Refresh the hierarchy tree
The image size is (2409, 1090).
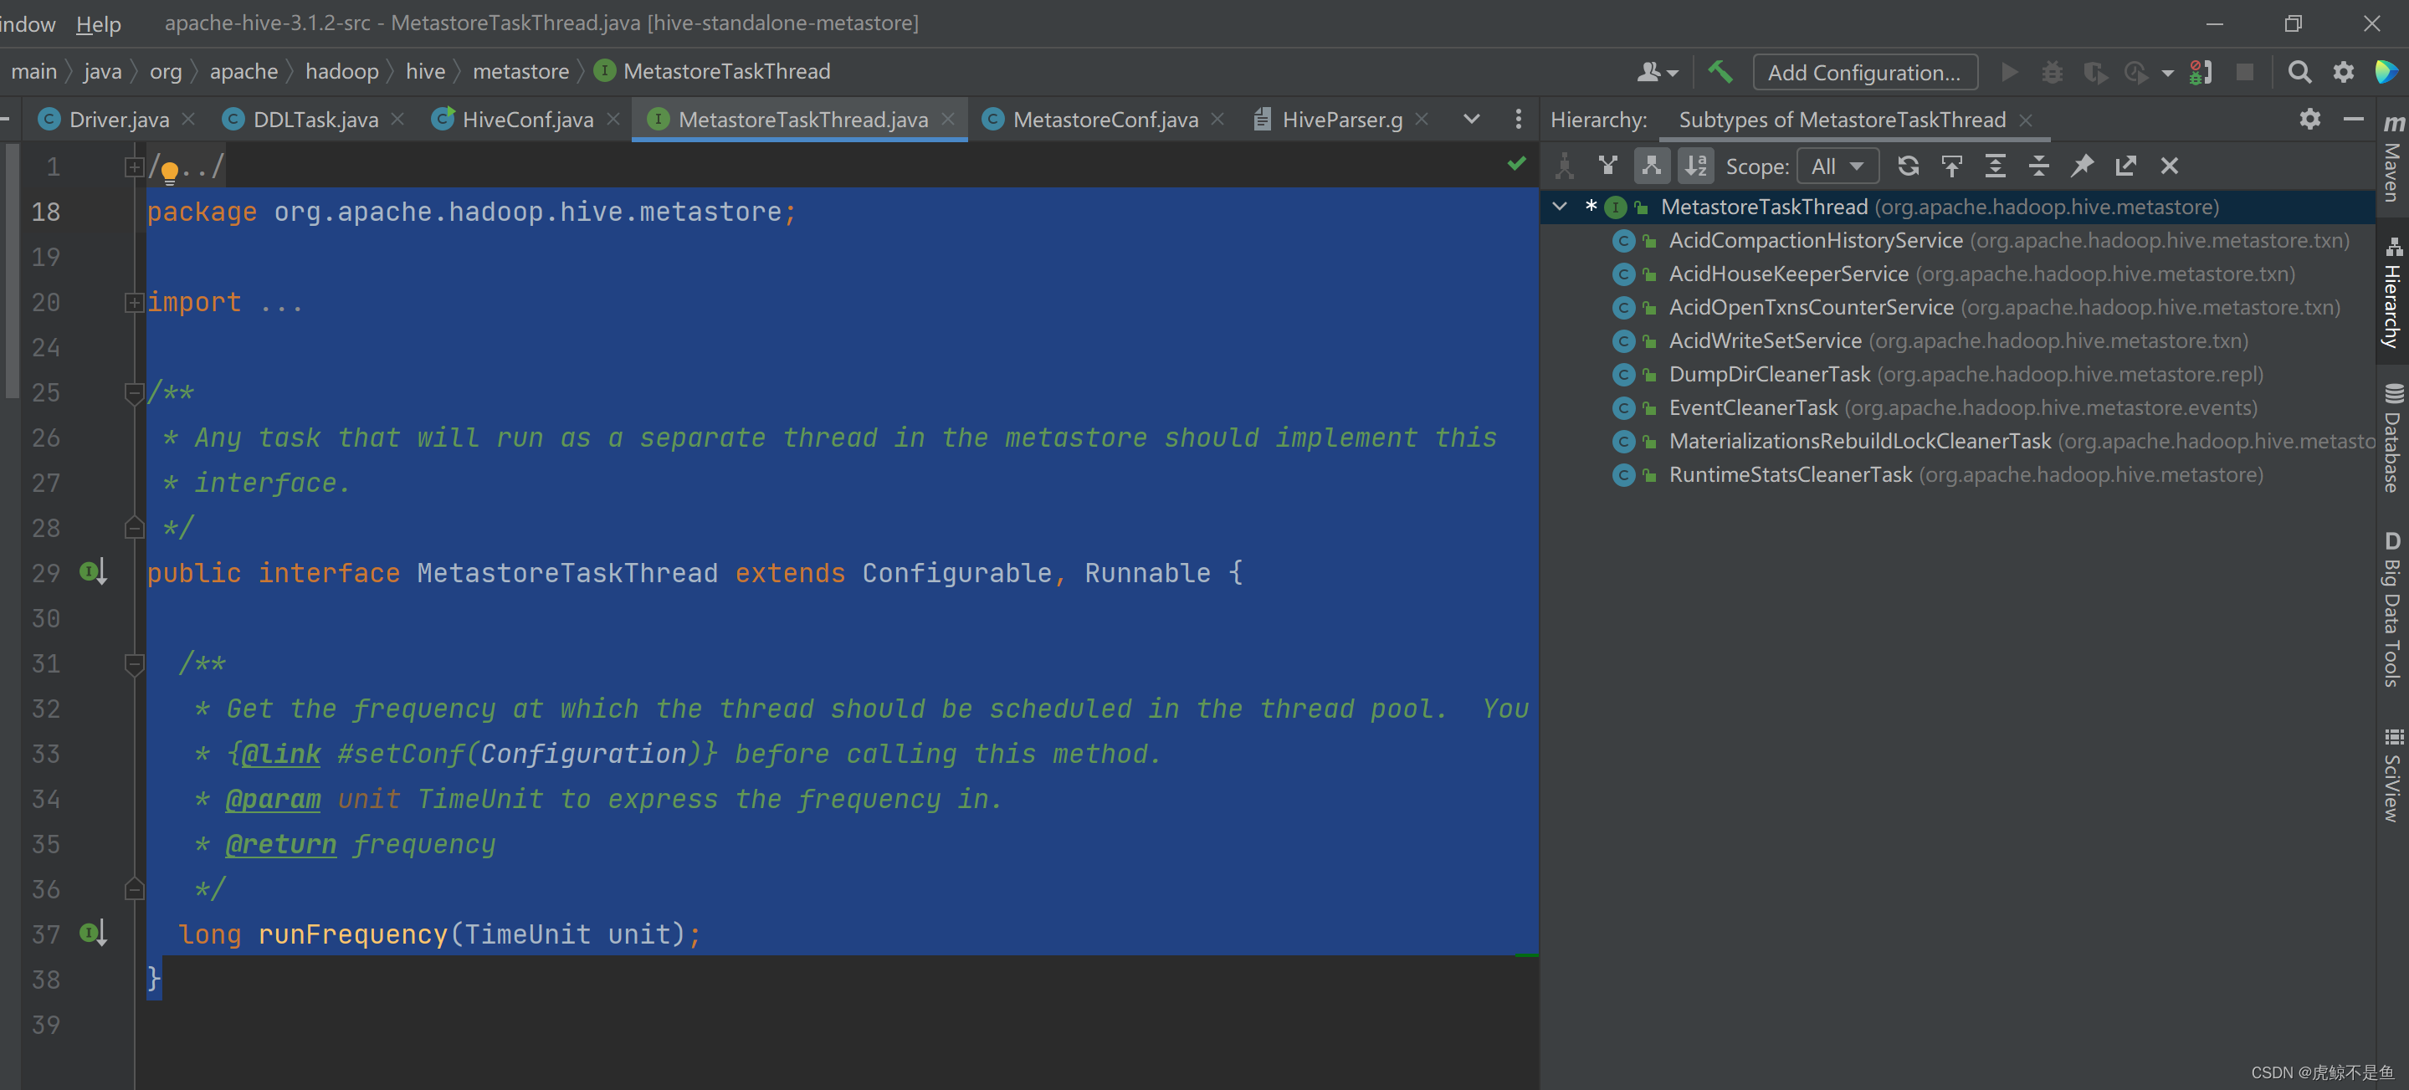(x=1909, y=166)
